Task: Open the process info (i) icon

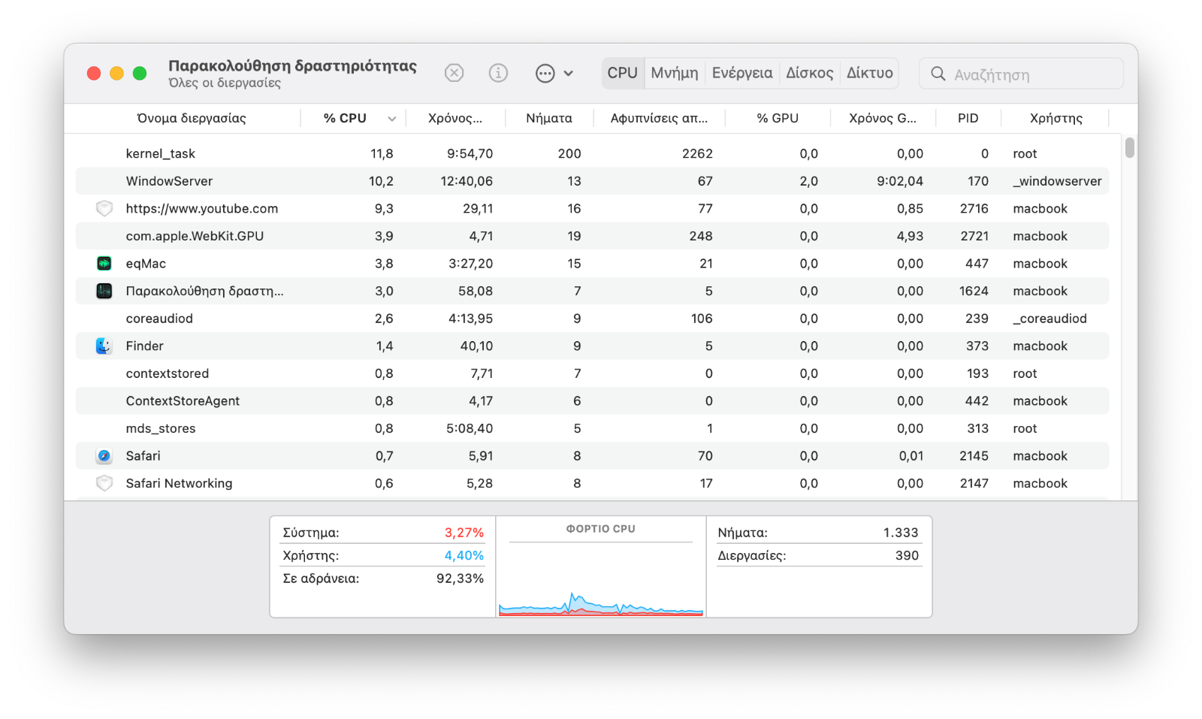Action: click(x=498, y=73)
